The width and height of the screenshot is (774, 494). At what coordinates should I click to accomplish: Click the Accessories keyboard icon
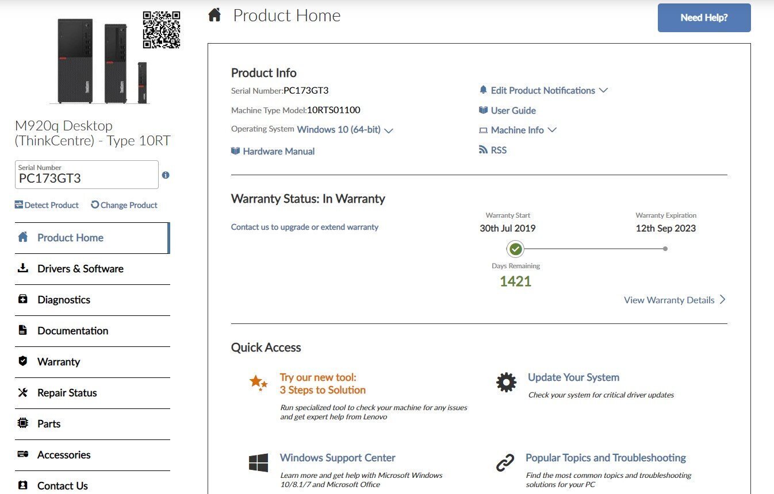click(x=23, y=454)
